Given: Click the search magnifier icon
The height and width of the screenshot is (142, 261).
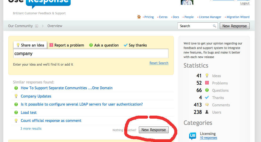Looking at the screenshot, I should click(x=214, y=26).
